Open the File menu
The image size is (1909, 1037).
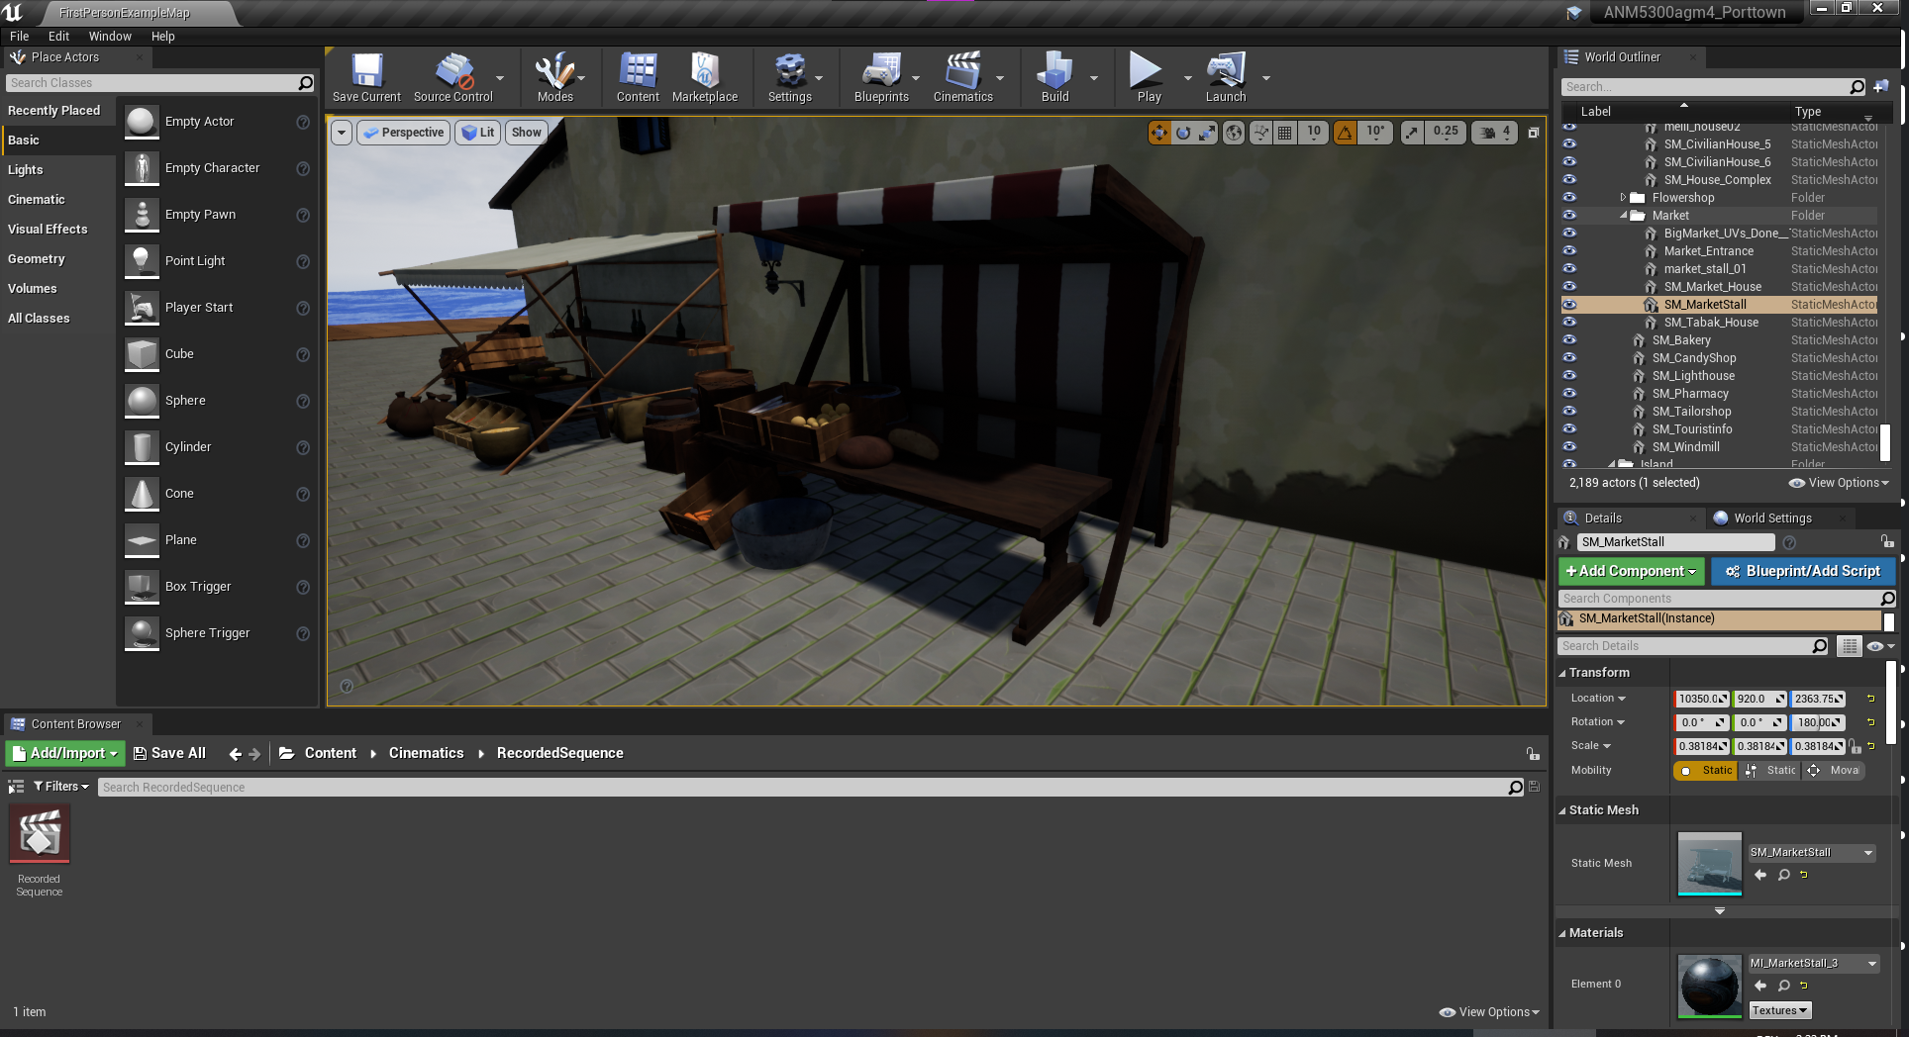click(x=19, y=37)
